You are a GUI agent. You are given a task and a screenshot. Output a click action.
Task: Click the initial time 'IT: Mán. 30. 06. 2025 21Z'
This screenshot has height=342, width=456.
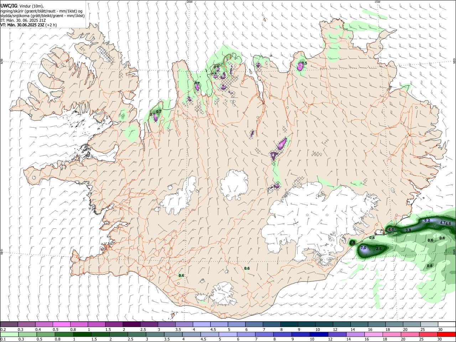click(x=23, y=21)
